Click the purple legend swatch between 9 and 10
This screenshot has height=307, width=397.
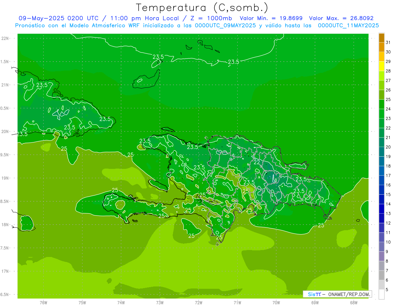click(x=381, y=247)
